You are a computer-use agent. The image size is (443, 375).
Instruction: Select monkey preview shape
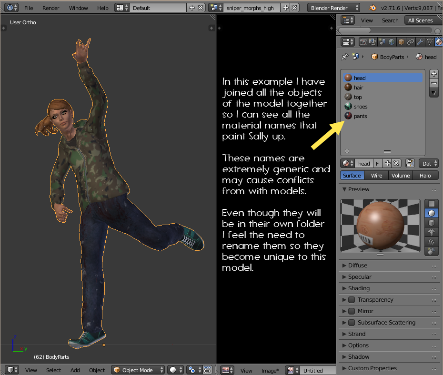tap(431, 233)
